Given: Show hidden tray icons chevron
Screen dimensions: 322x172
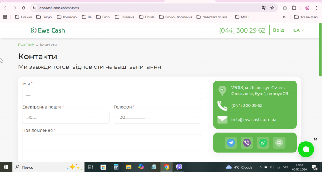Looking at the screenshot, I should 260,167.
